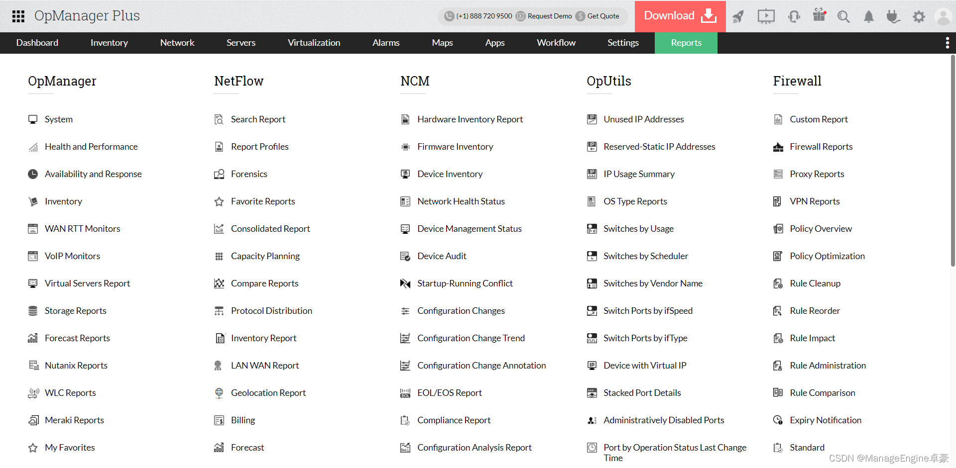Open the Protocol Distribution link
Viewport: 956px width, 468px height.
271,311
